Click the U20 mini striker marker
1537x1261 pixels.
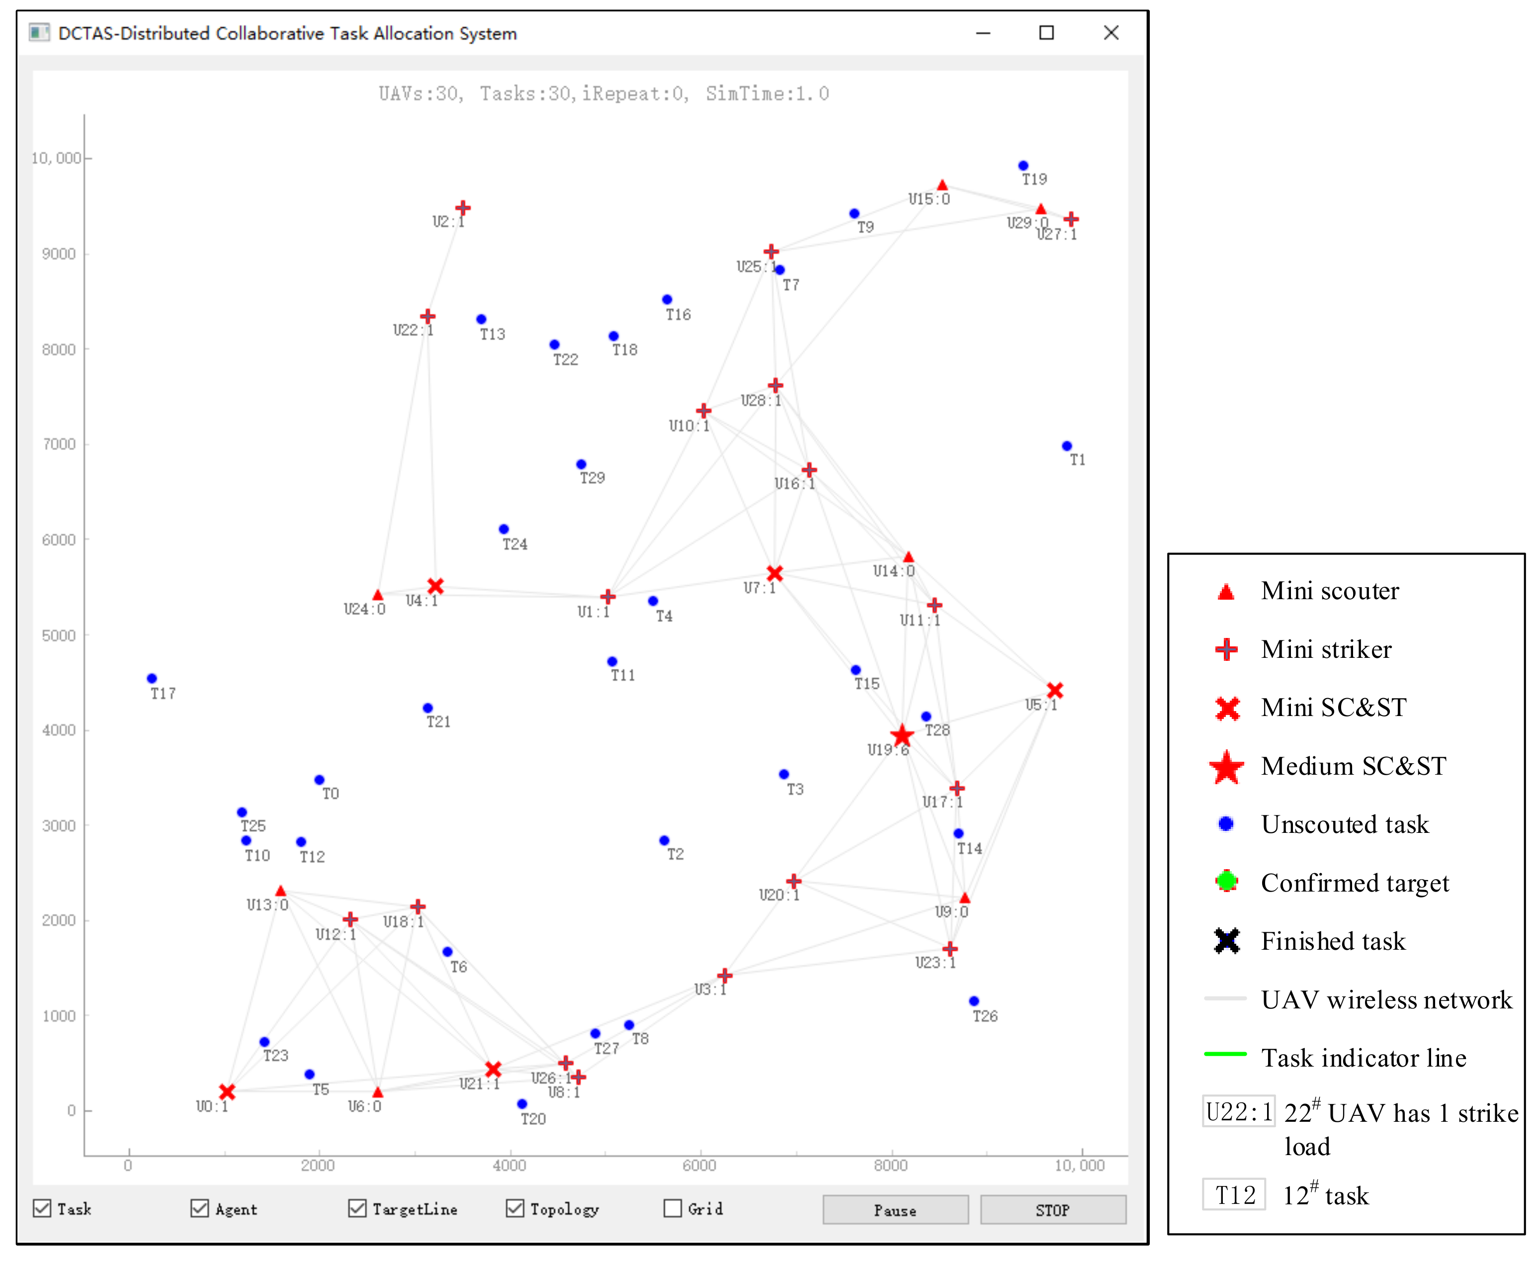tap(793, 881)
